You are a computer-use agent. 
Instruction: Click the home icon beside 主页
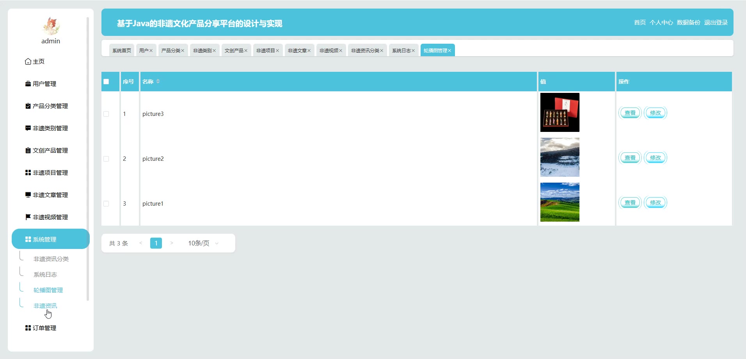click(x=28, y=62)
